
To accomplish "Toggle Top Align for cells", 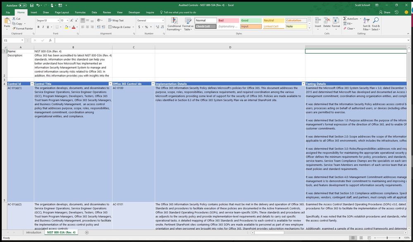I will (83, 20).
